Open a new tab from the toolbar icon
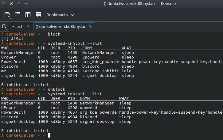The width and height of the screenshot is (223, 140). (7, 15)
